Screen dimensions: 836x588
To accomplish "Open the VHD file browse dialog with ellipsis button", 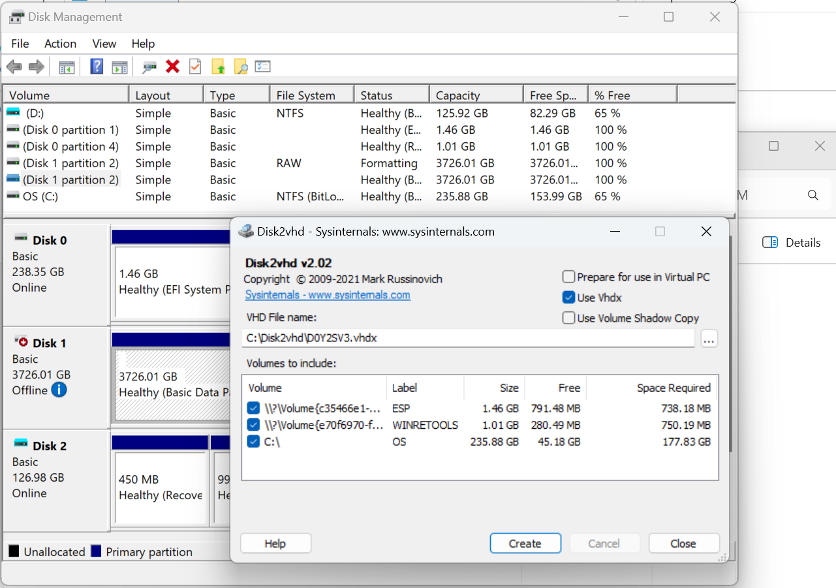I will (x=709, y=338).
